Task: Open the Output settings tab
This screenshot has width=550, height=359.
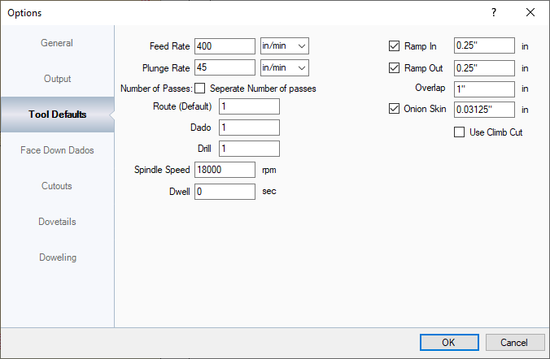Action: pos(57,79)
